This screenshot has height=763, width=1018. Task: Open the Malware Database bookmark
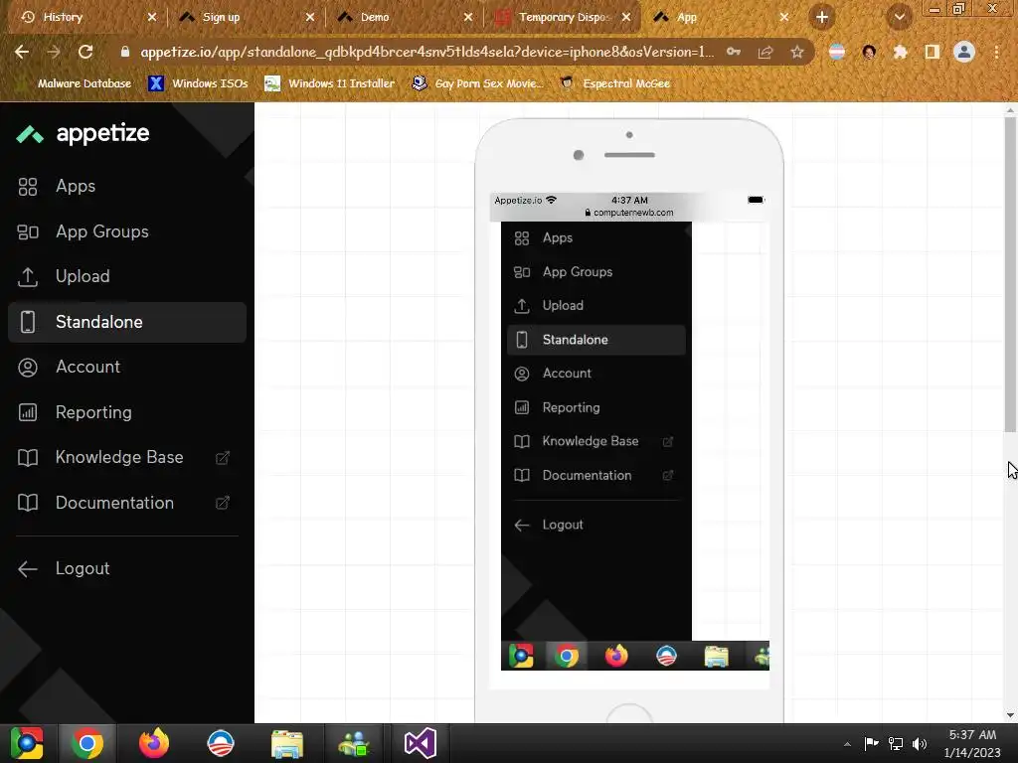click(x=74, y=83)
